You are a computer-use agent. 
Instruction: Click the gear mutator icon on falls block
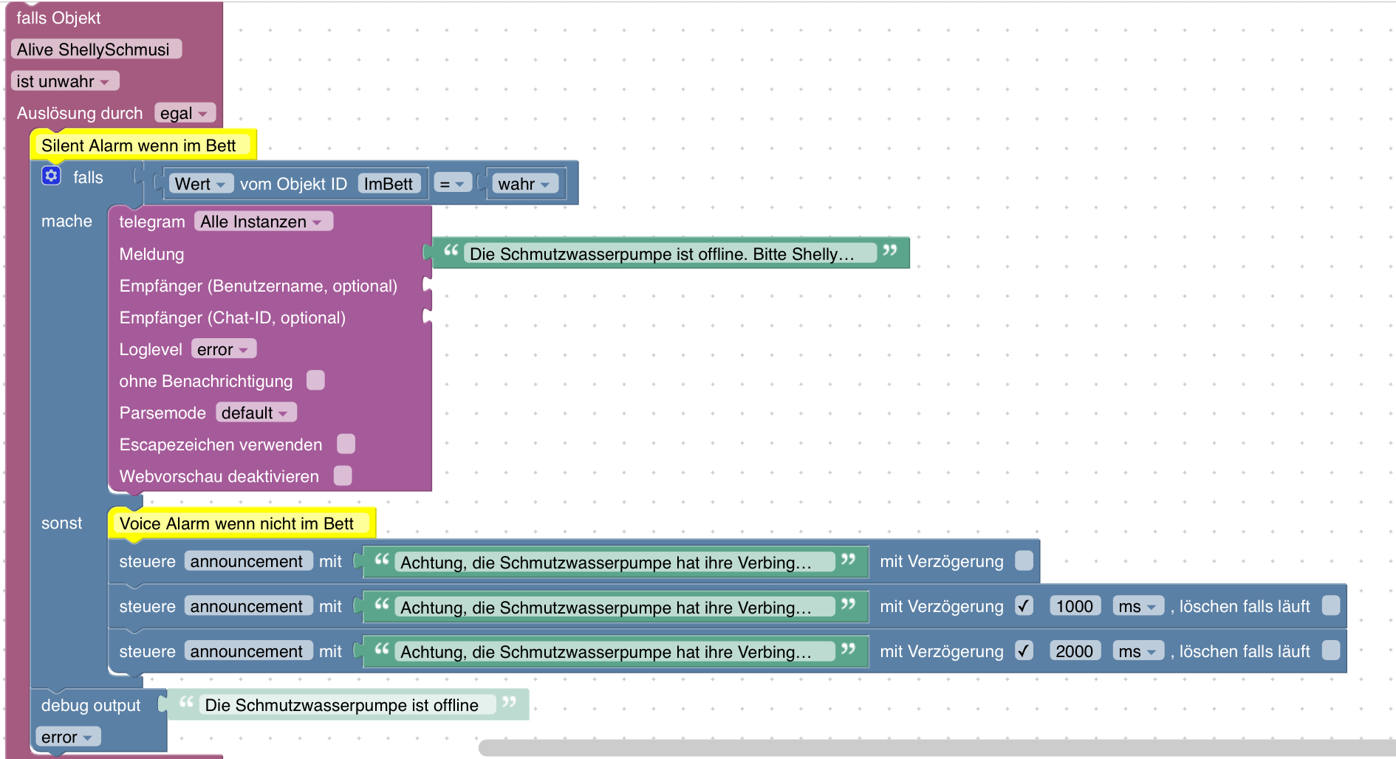pyautogui.click(x=51, y=176)
